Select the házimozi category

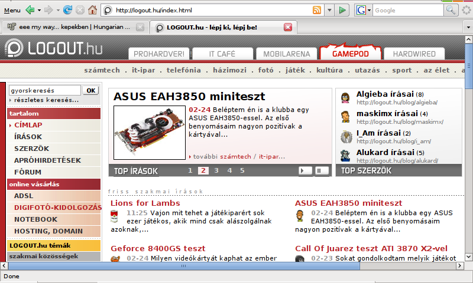pos(229,70)
